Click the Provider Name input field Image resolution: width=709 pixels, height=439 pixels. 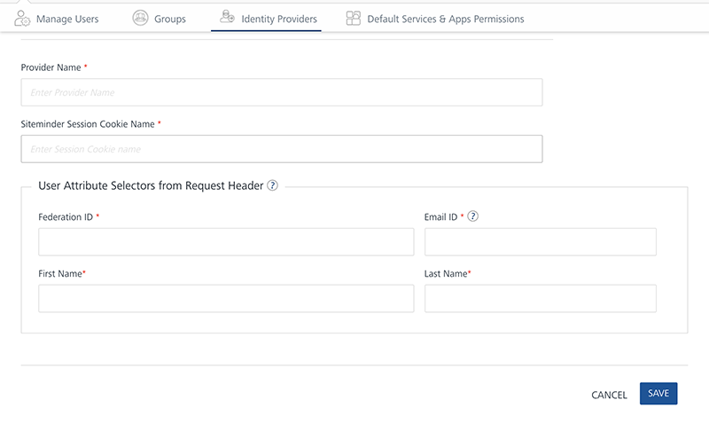tap(282, 92)
